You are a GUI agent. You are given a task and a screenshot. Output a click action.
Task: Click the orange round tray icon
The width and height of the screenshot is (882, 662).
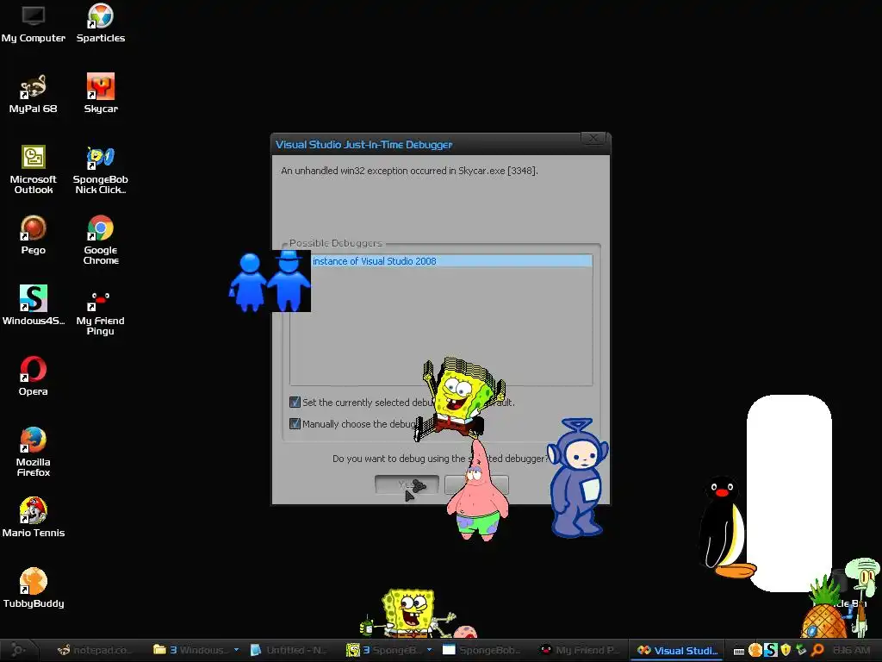pos(755,650)
